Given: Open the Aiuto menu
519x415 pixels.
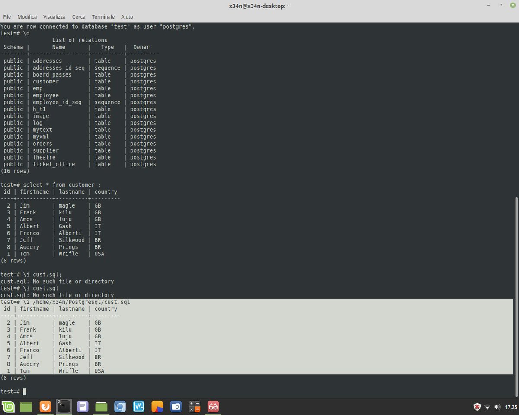Looking at the screenshot, I should point(127,17).
